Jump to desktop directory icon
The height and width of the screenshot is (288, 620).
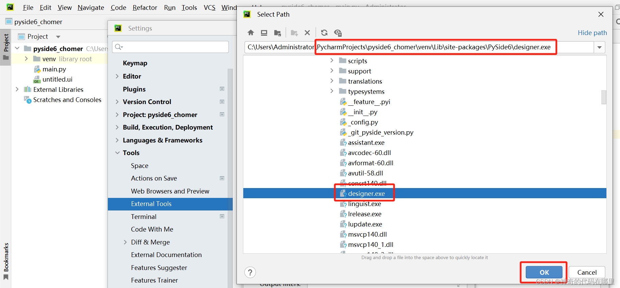coord(264,33)
